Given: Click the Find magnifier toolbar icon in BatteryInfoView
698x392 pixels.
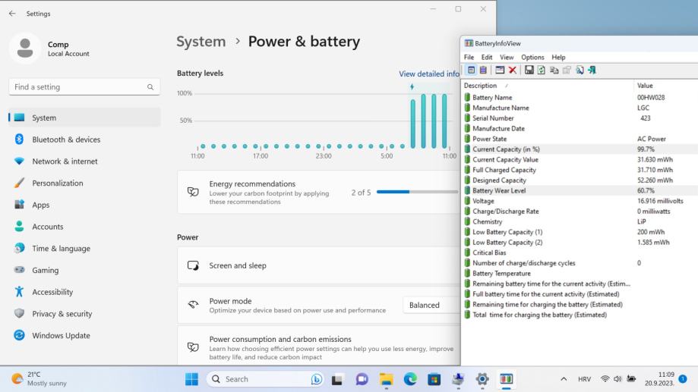Looking at the screenshot, I should 580,71.
